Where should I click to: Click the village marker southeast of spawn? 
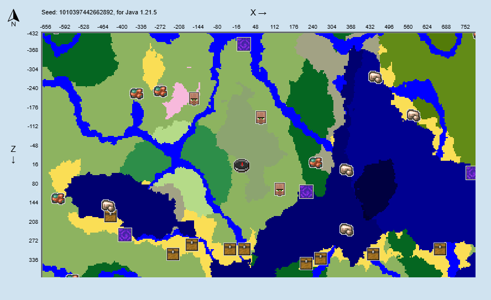click(x=280, y=190)
